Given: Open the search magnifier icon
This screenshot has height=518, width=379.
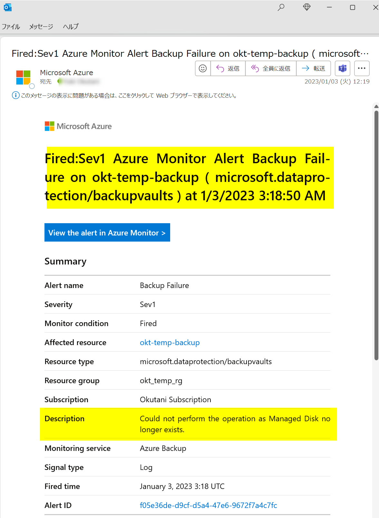Looking at the screenshot, I should (281, 7).
